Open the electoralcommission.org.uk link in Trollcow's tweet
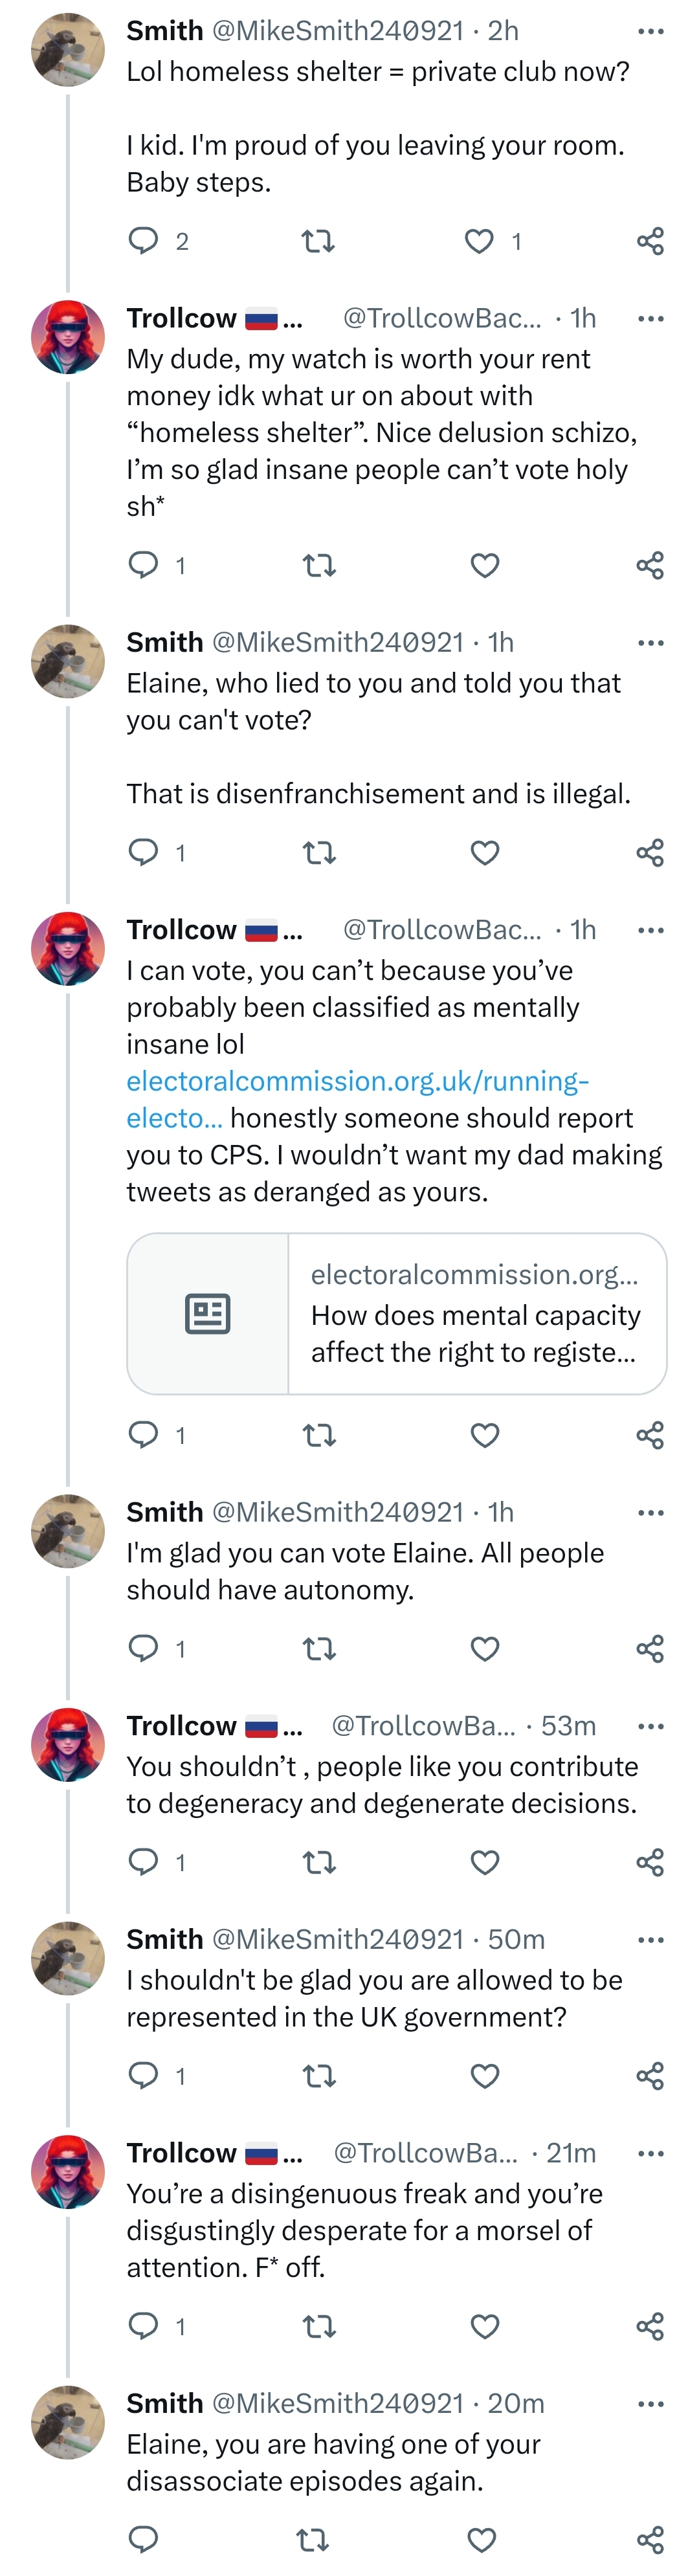The height and width of the screenshot is (2576, 688). [x=357, y=1081]
